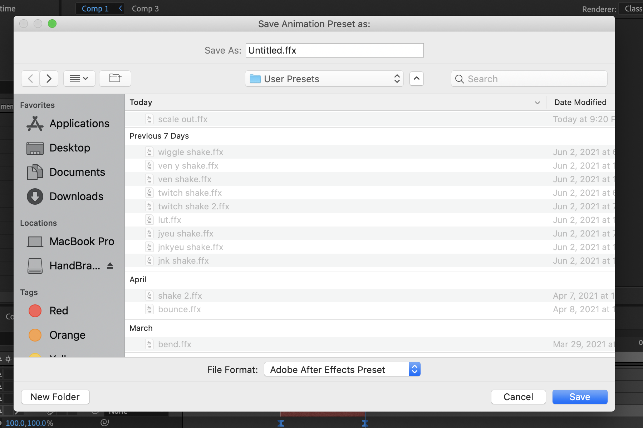This screenshot has height=428, width=643.
Task: Create a new folder via the toolbar icon
Action: [115, 79]
